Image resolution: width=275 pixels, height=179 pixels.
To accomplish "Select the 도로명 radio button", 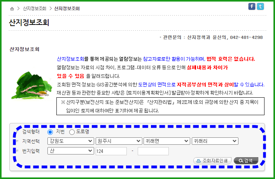I will [72, 132].
